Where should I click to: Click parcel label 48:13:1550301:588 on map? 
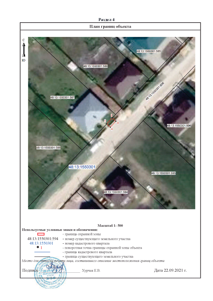48,147
